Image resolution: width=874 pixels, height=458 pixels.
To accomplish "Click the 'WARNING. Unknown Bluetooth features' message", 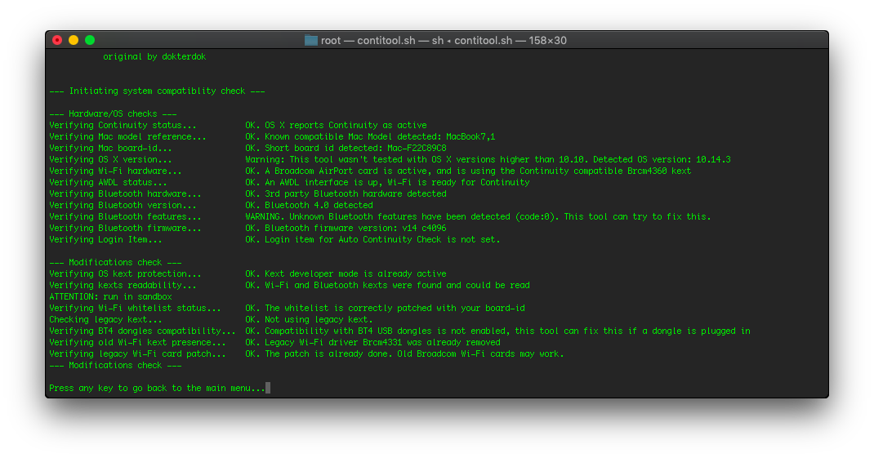I will coord(329,216).
